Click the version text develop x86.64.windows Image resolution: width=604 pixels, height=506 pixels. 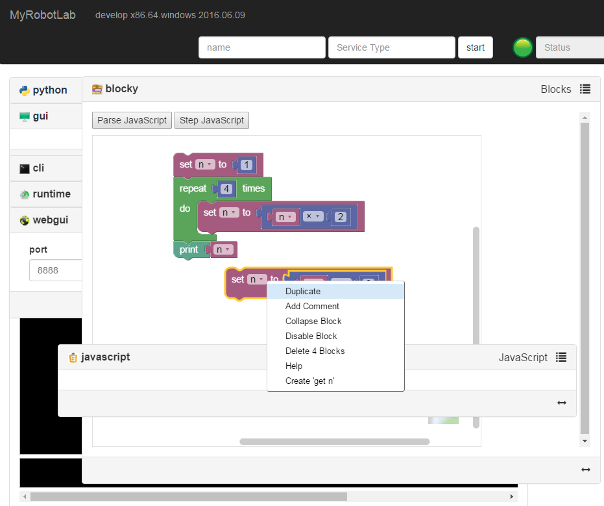click(170, 16)
